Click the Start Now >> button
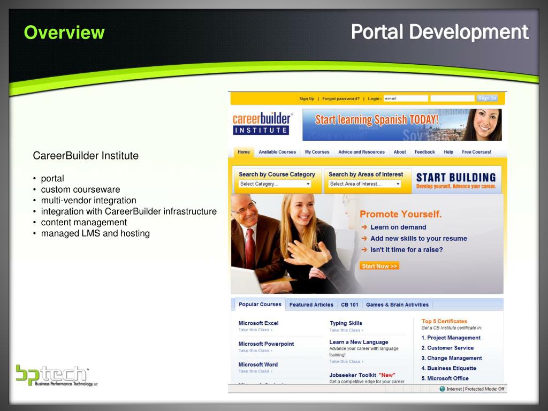 [x=379, y=266]
